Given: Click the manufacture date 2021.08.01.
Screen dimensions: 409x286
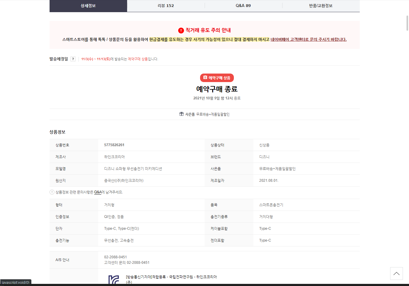Looking at the screenshot, I should (x=269, y=181).
